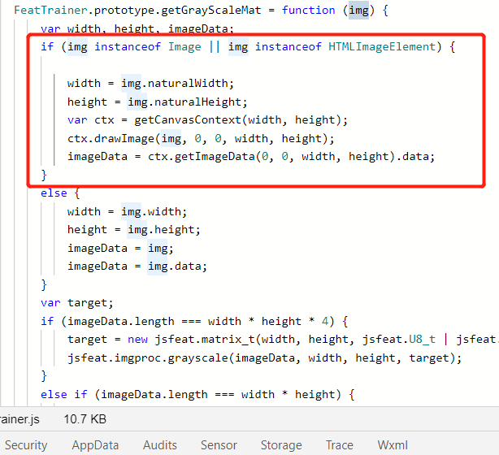Open the Audits tab
The width and height of the screenshot is (499, 455).
pyautogui.click(x=160, y=445)
